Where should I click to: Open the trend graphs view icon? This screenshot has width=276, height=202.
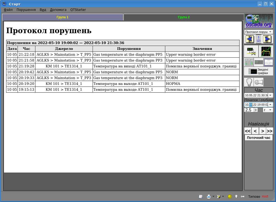pos(266,51)
